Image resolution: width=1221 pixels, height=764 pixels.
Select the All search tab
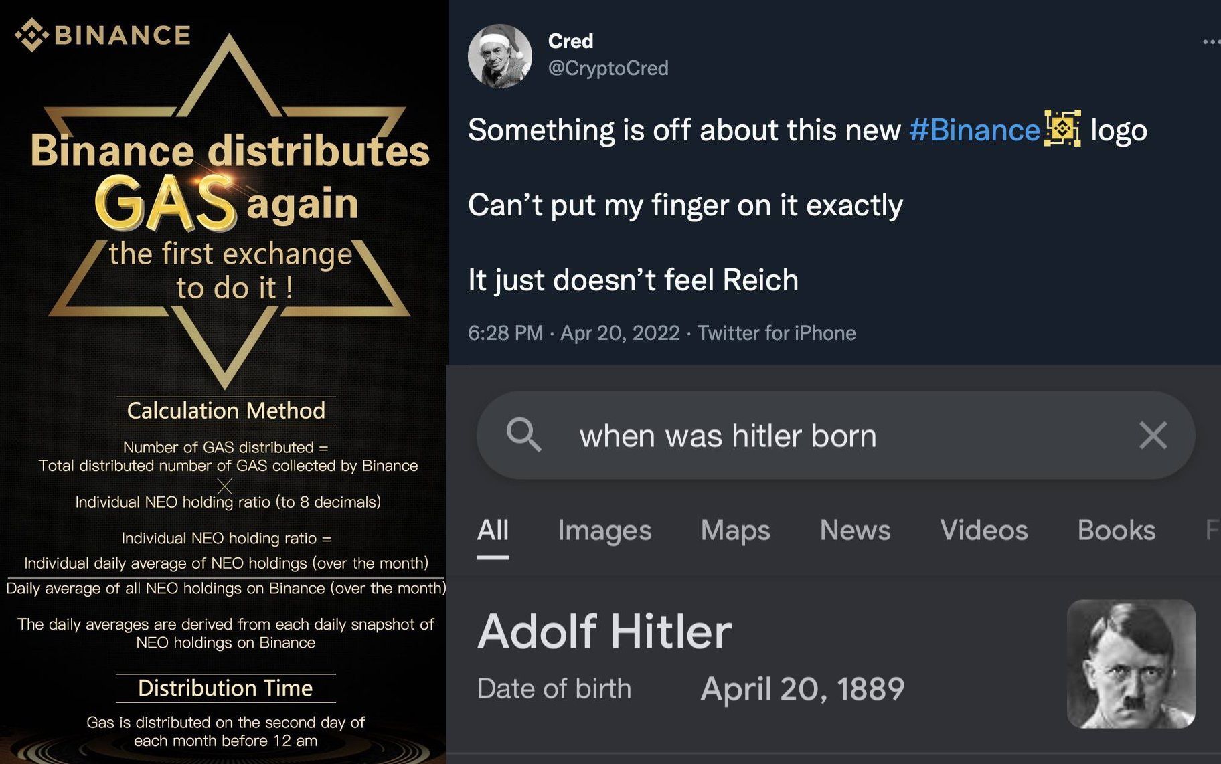pyautogui.click(x=493, y=531)
